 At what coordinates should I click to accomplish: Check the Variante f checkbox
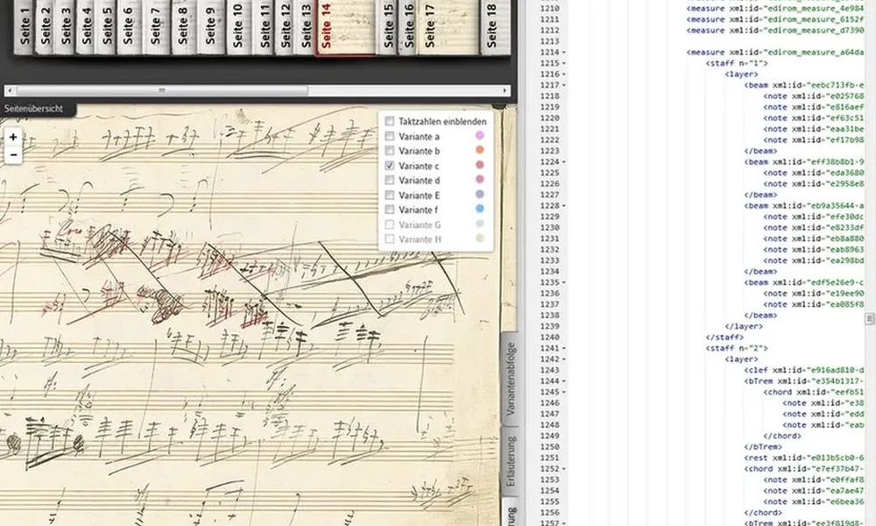(390, 210)
